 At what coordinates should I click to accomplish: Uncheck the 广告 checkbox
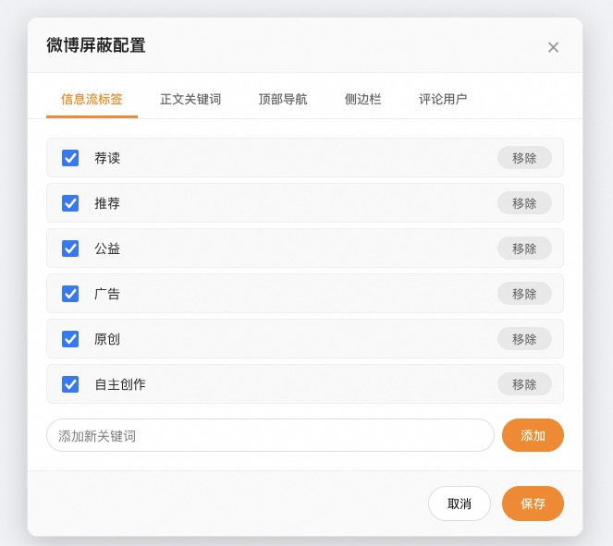[x=70, y=294]
